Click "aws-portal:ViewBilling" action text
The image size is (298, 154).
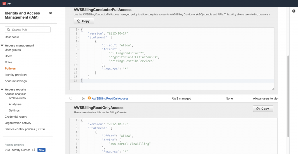130,144
